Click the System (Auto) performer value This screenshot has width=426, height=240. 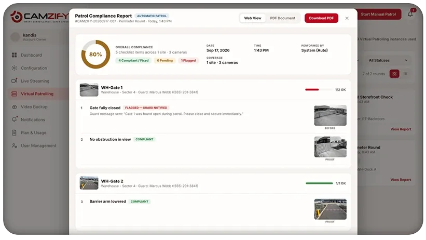[x=314, y=50]
